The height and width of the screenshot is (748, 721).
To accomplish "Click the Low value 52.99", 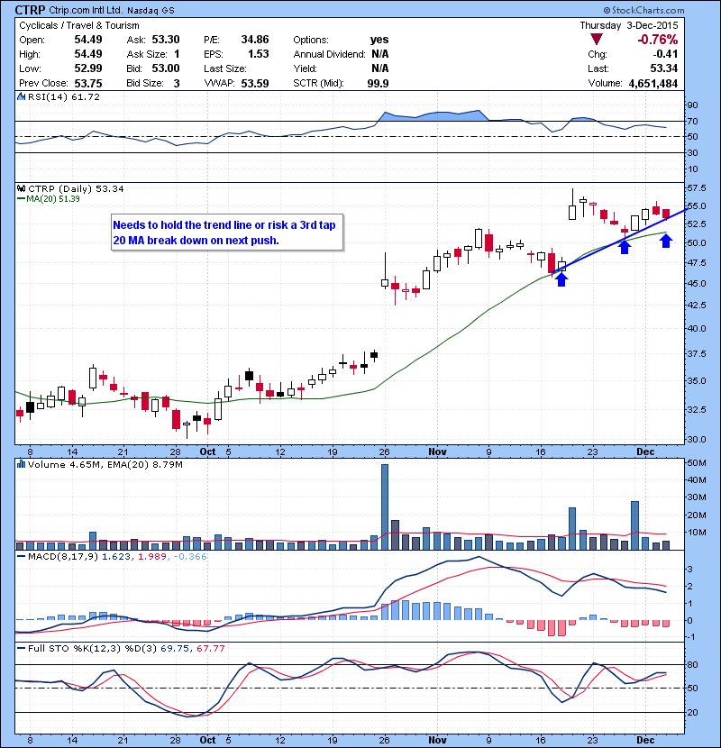I will [88, 68].
